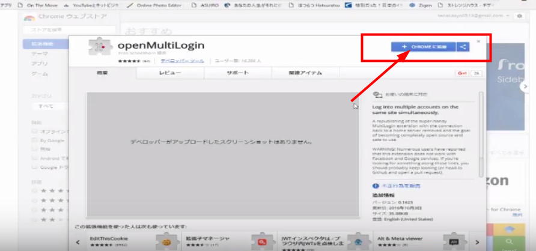Viewport: 536px width, 251px height.
Task: Open the すべて category dropdown
Action: click(x=50, y=106)
